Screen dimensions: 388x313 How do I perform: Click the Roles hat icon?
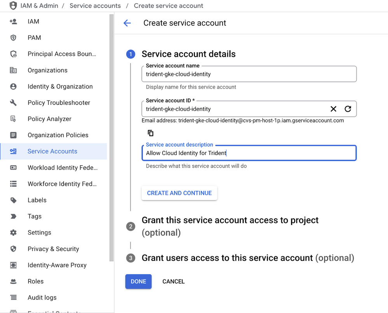[x=13, y=282]
